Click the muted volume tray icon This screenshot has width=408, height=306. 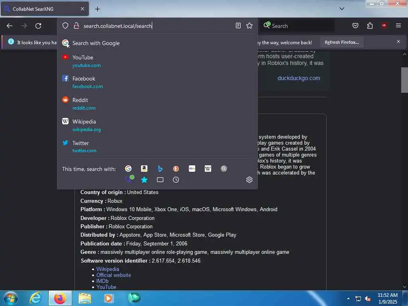[x=368, y=299]
